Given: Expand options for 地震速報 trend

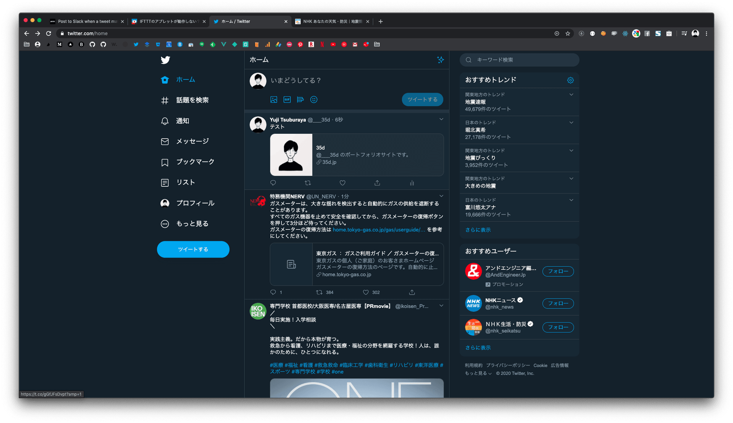Looking at the screenshot, I should [x=572, y=95].
